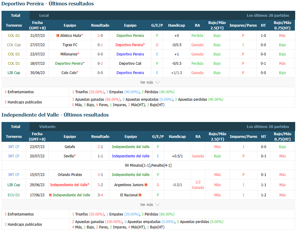297x232 pixels.
Task: Open Los últimos 20 partidos in Independiente del Valle table
Action: (x=268, y=126)
